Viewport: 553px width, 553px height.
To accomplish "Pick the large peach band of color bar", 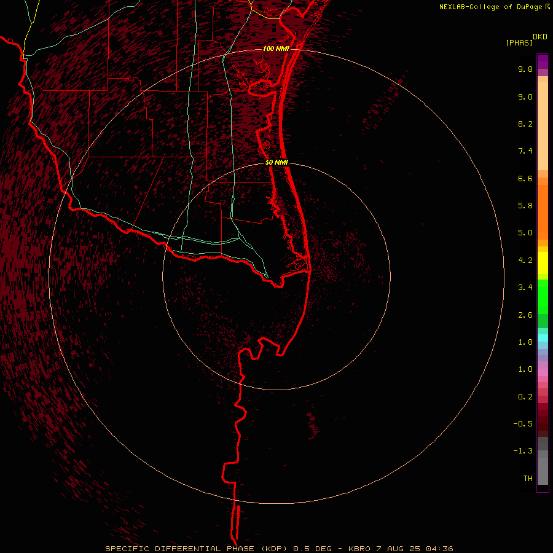I will click(x=543, y=127).
